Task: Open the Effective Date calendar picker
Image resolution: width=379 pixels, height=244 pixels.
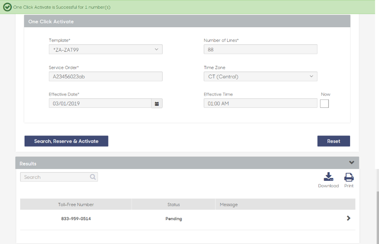Action: tap(157, 103)
